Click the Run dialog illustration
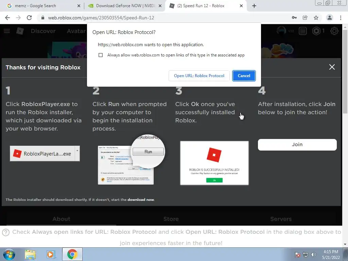 (131, 160)
